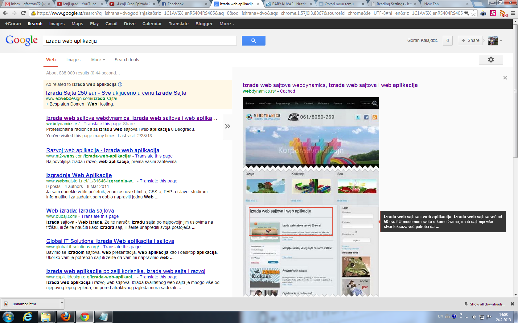Open the camera screenshot extension
This screenshot has width=518, height=323.
tap(483, 13)
